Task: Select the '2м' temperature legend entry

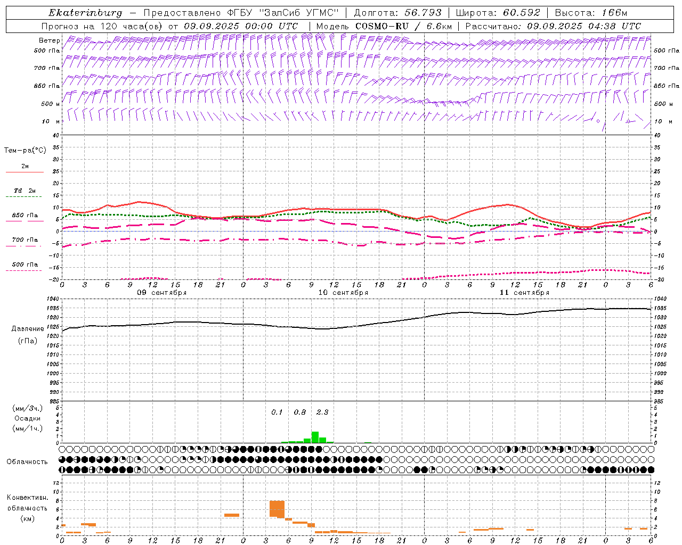Action: pos(25,167)
